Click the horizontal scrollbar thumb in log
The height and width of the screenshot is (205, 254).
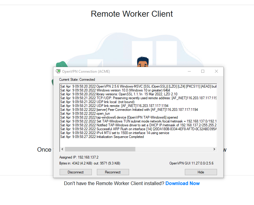[100, 149]
